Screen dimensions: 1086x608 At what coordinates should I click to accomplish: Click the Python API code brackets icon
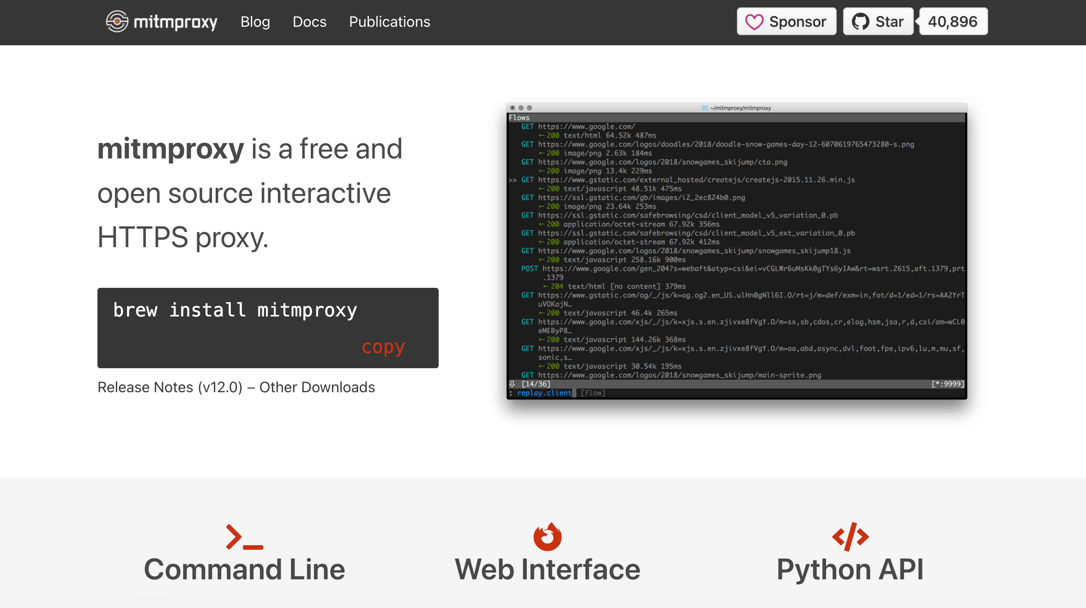(850, 537)
